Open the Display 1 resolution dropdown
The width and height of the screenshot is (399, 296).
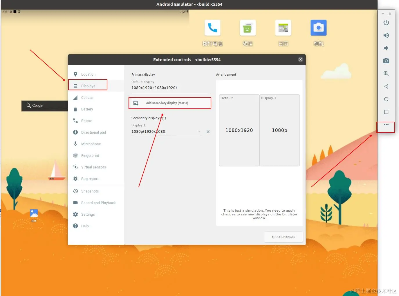pyautogui.click(x=166, y=131)
